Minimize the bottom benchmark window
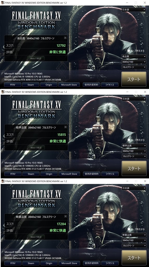 click(127, 181)
